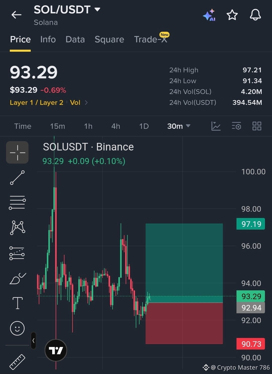Select the long/short position projection tool
The width and height of the screenshot is (272, 374).
[17, 253]
